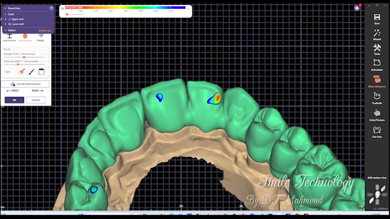390x219 pixels.
Task: Open the Show/Hide panel help icon
Action: coord(51,8)
